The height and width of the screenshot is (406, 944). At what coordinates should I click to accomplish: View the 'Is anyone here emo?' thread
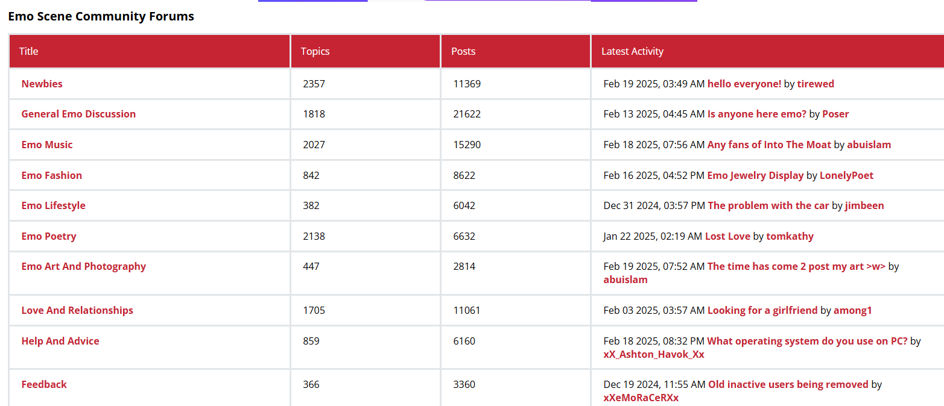756,114
